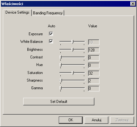Toggle the White Balance Auto checkbox
The width and height of the screenshot is (137, 127).
point(51,41)
